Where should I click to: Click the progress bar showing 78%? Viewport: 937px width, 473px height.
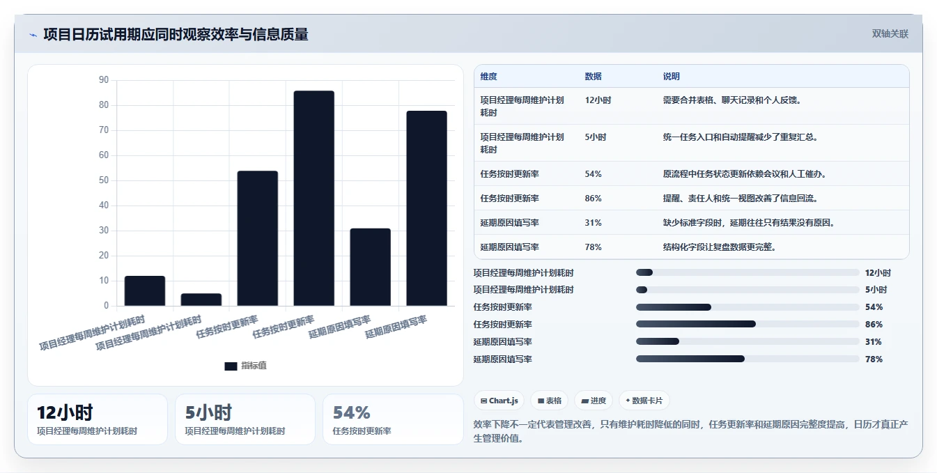(748, 359)
